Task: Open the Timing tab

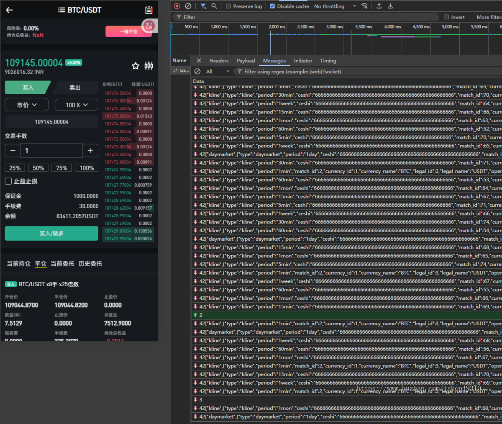Action: click(x=328, y=61)
